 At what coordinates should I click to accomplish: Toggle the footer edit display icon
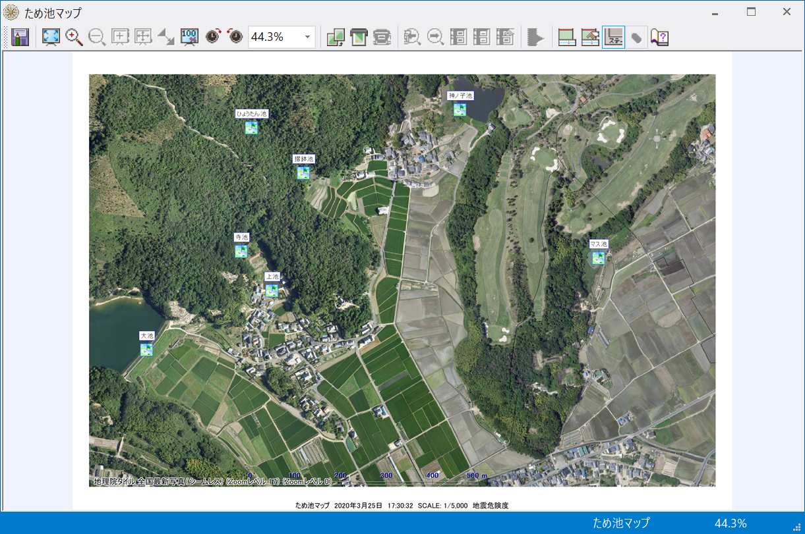(590, 38)
